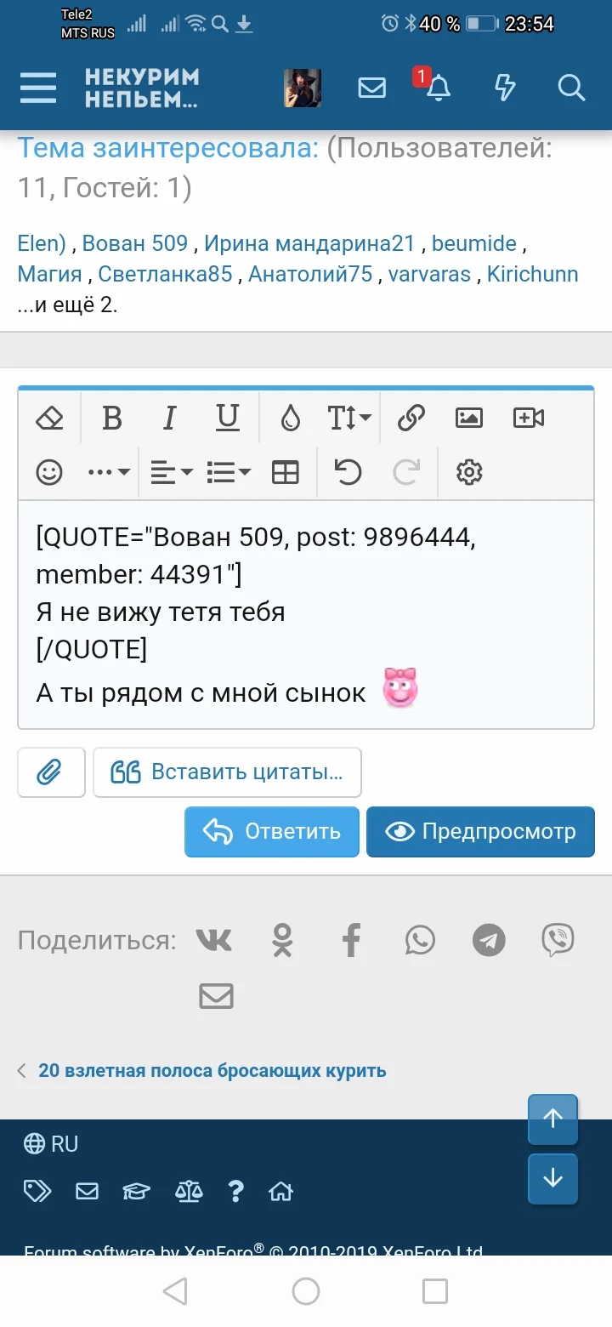Open the profile of Ирина мандарина21

309,243
